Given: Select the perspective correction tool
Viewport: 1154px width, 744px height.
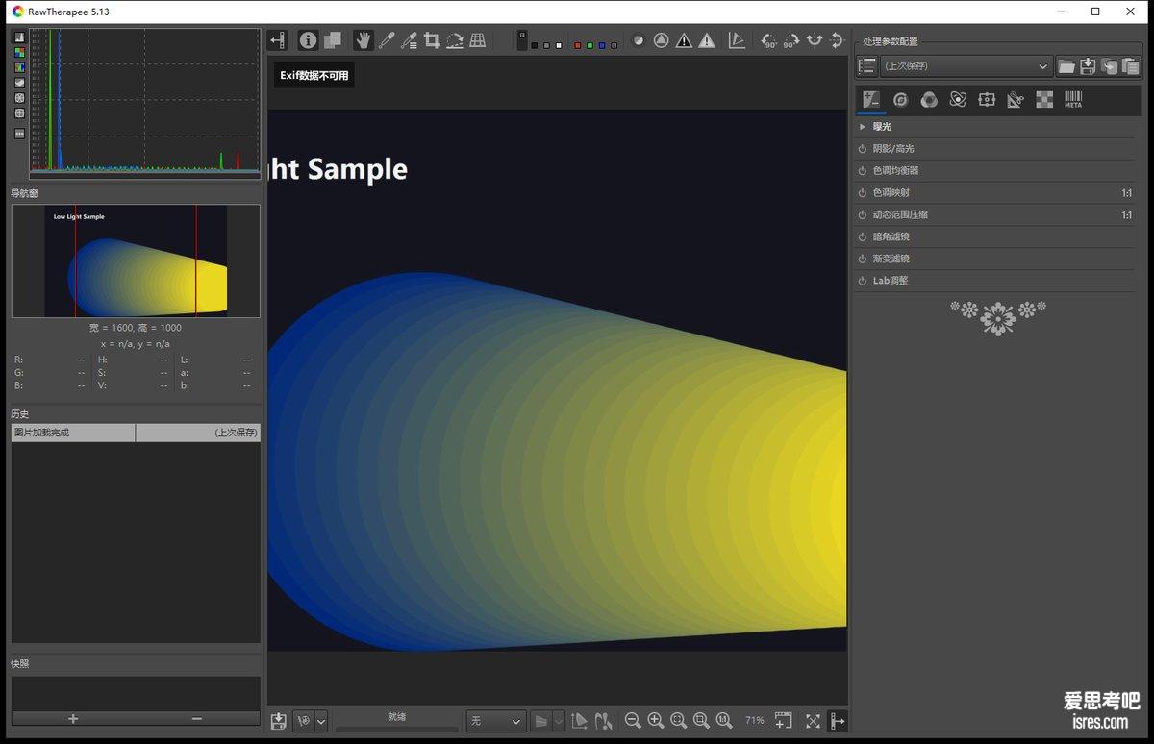Looking at the screenshot, I should 477,40.
